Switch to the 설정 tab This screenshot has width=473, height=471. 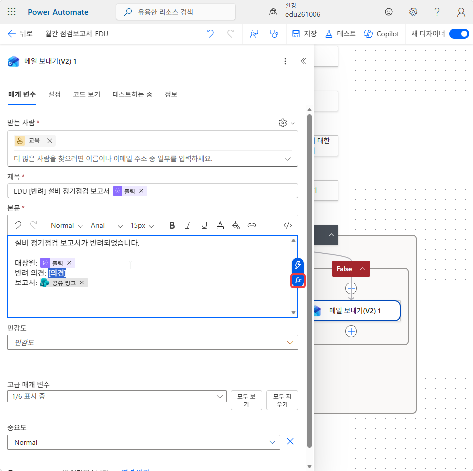pos(54,94)
